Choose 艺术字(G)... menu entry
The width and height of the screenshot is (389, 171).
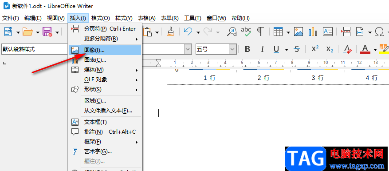tap(105, 151)
